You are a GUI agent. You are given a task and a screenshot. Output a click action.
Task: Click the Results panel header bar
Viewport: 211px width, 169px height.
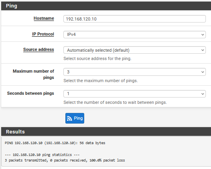106,131
